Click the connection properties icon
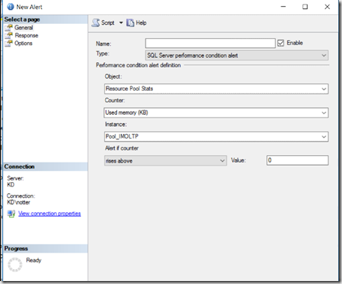The image size is (342, 284). pyautogui.click(x=11, y=214)
